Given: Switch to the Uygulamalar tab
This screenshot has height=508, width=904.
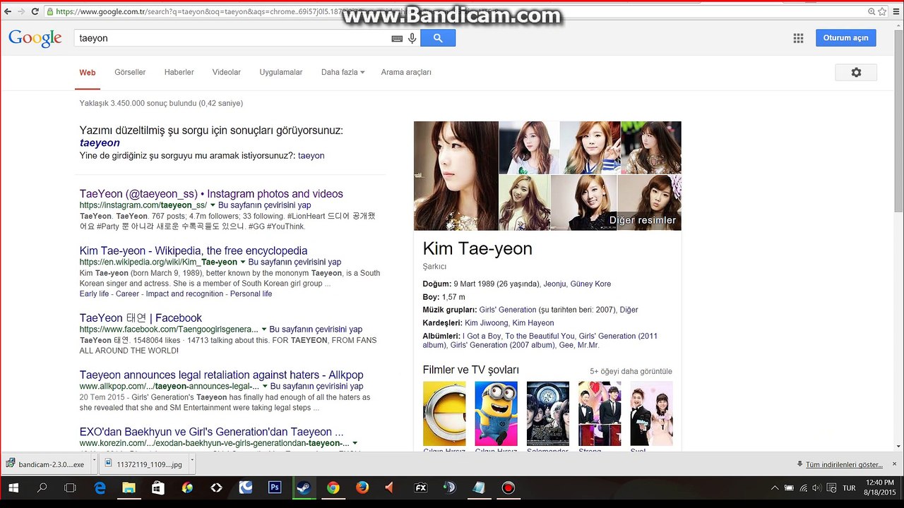Looking at the screenshot, I should tap(281, 72).
